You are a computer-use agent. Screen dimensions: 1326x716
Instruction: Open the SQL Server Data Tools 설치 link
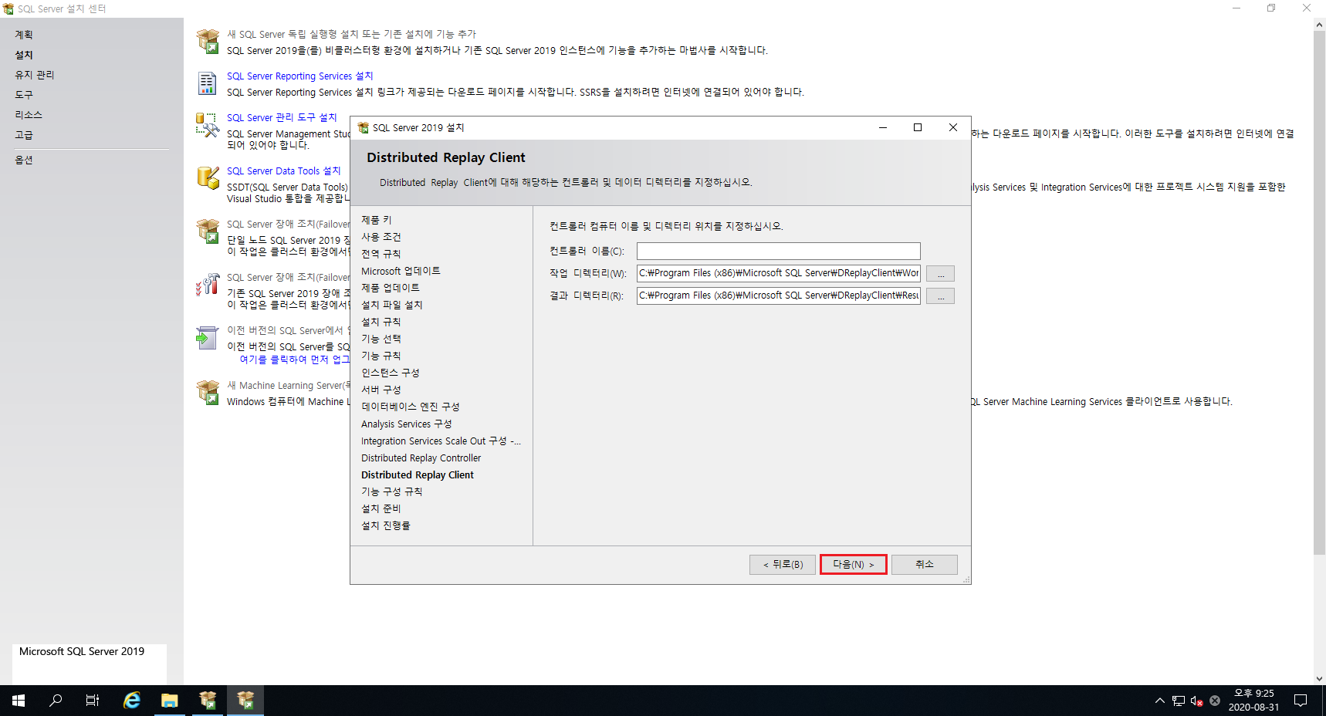[283, 171]
